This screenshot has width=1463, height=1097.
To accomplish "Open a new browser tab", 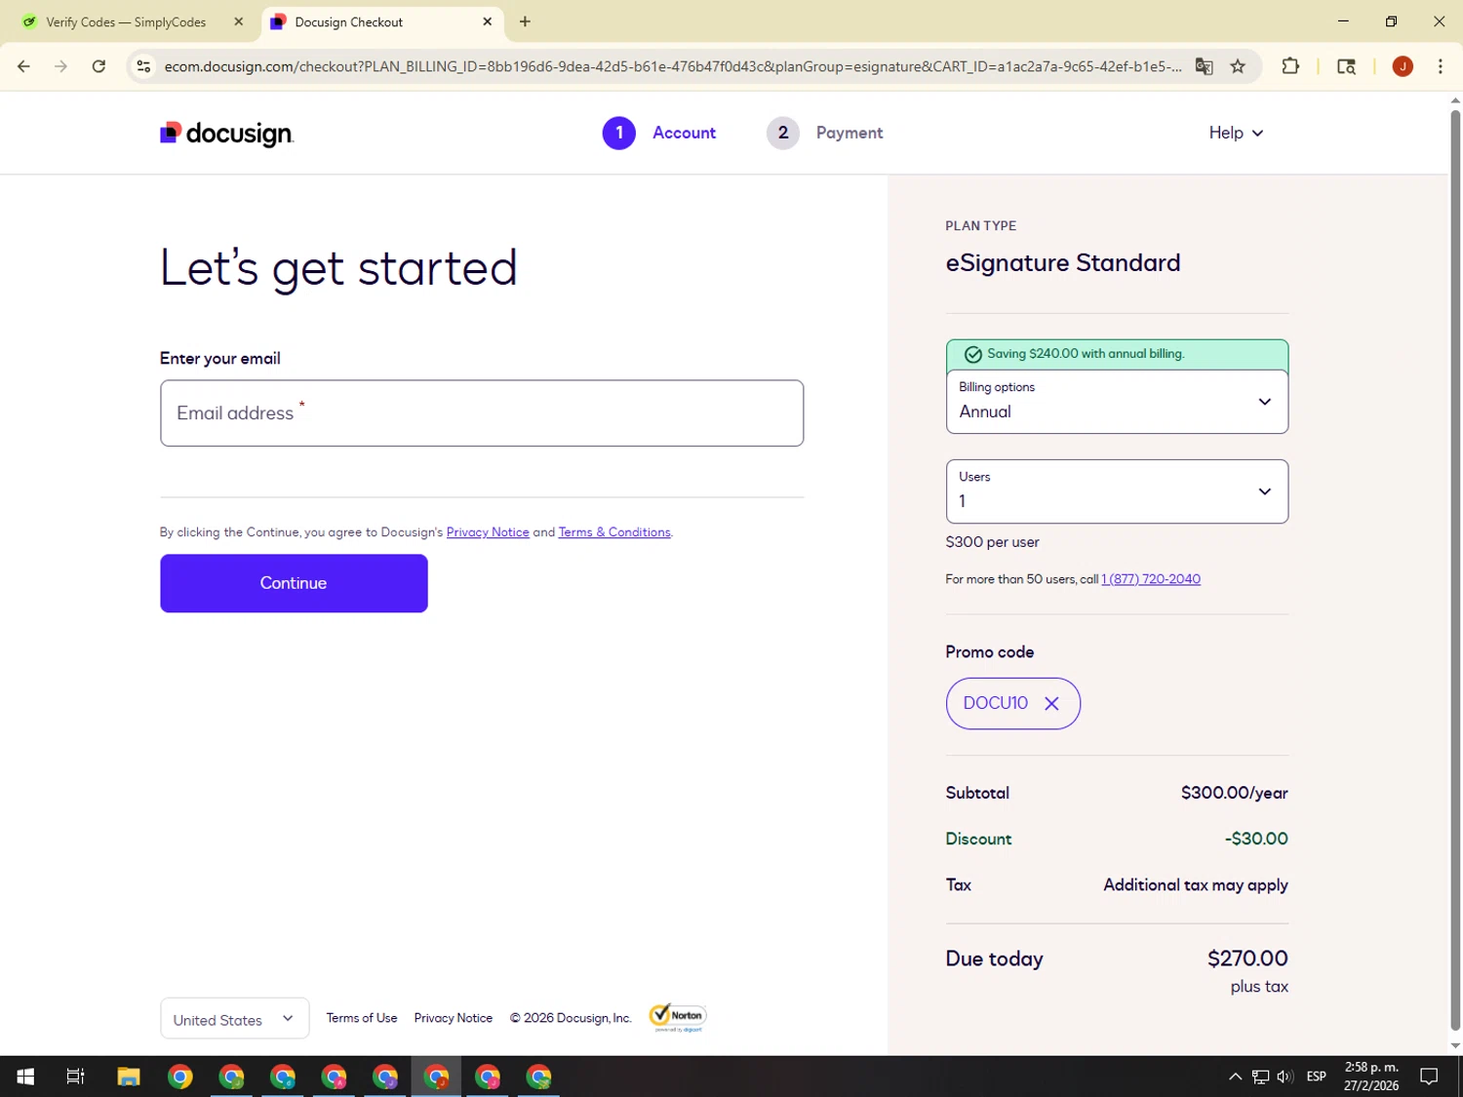I will point(525,21).
